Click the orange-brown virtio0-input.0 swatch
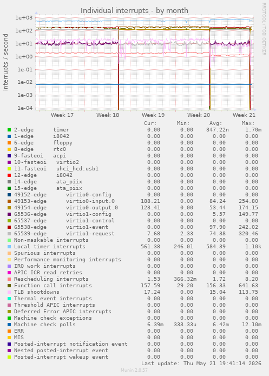 [9, 201]
